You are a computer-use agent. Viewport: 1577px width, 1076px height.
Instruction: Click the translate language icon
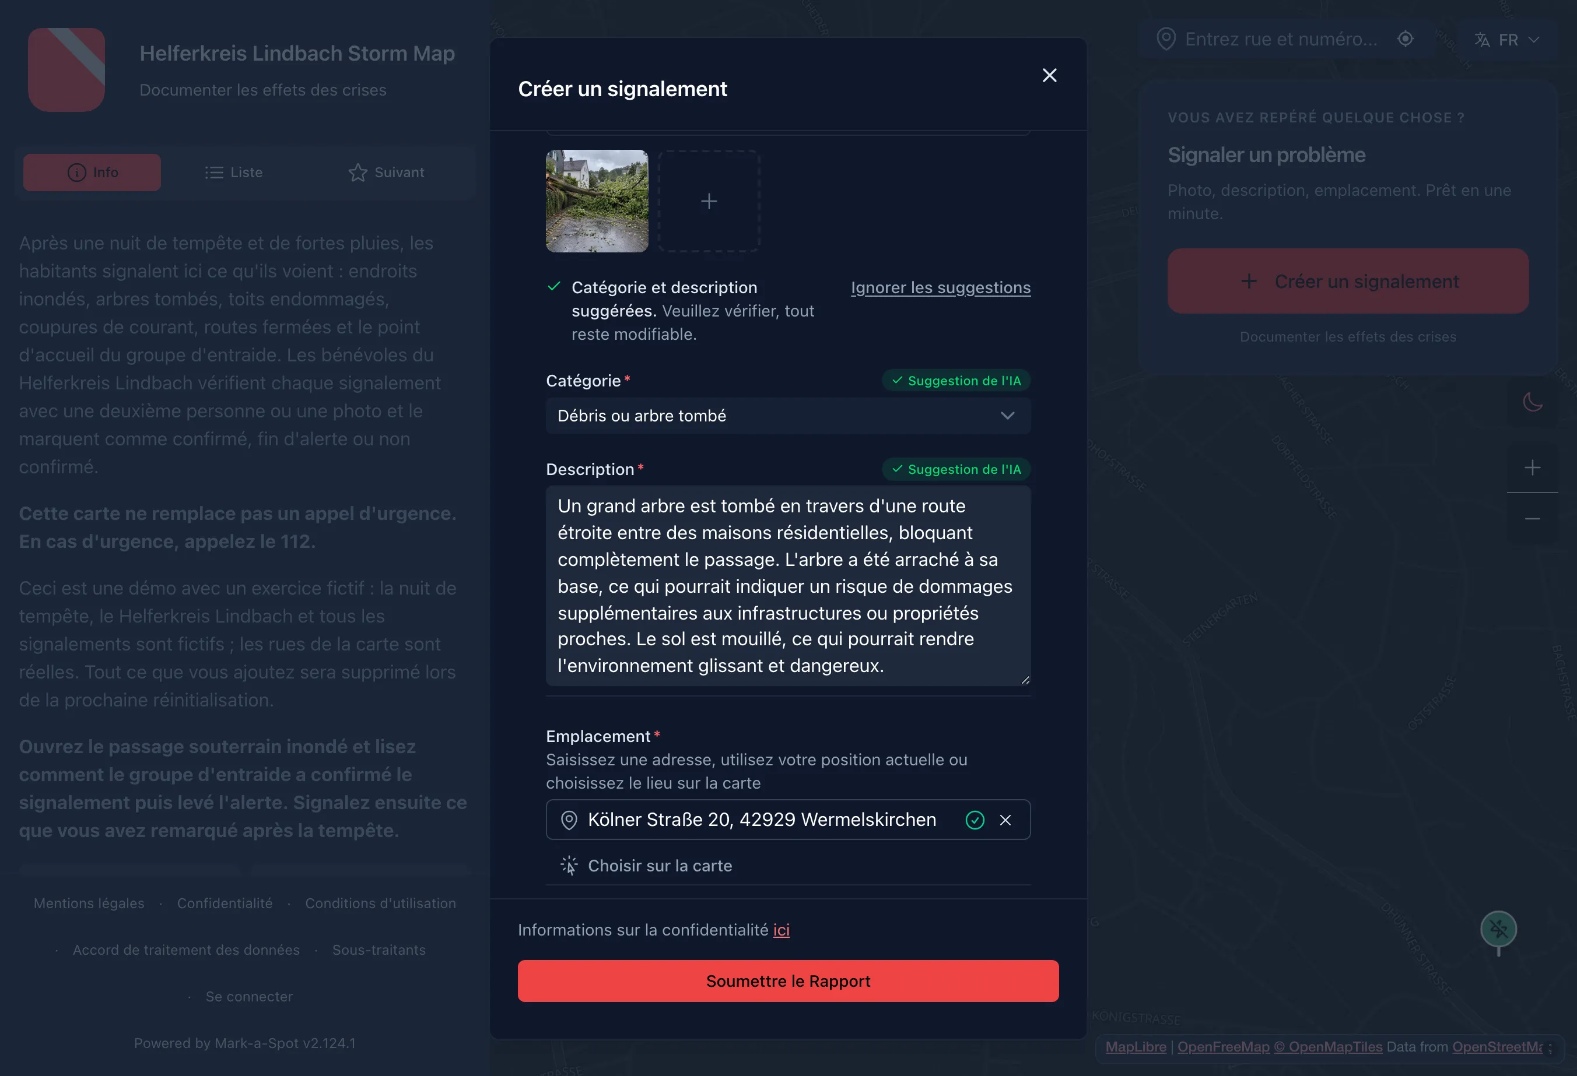(x=1482, y=40)
